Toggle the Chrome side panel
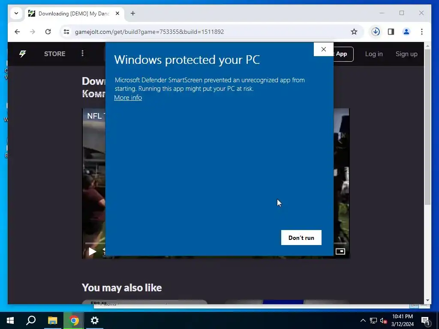Viewport: 439px width, 329px height. click(391, 32)
